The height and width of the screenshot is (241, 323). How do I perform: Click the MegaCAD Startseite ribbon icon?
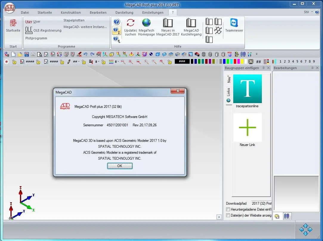pos(13,25)
